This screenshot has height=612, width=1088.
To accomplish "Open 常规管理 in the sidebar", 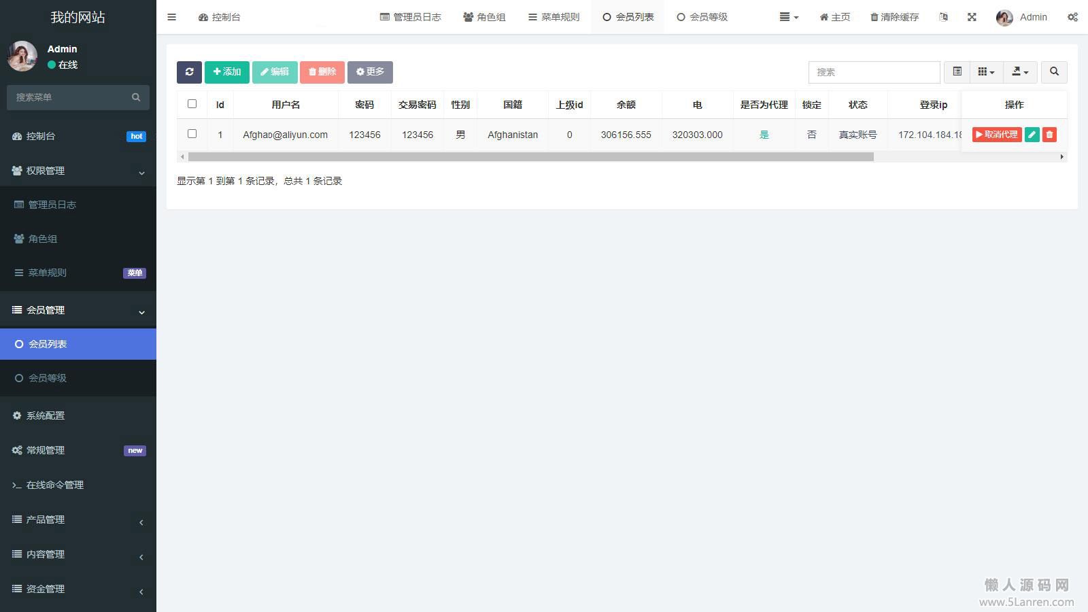I will 78,450.
